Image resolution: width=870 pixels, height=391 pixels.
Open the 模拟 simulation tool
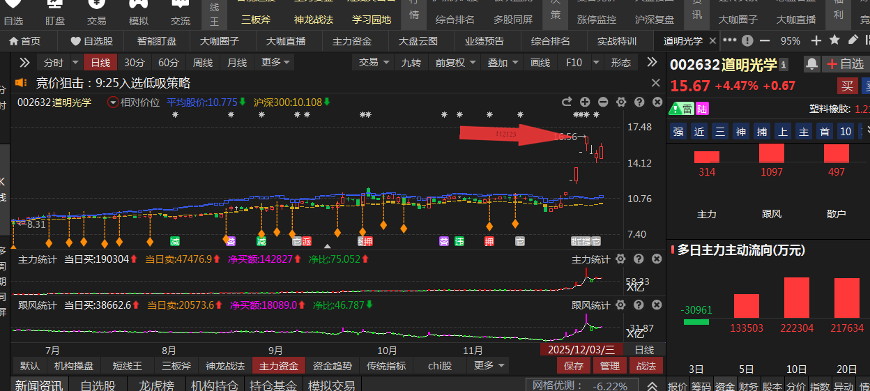click(x=139, y=14)
